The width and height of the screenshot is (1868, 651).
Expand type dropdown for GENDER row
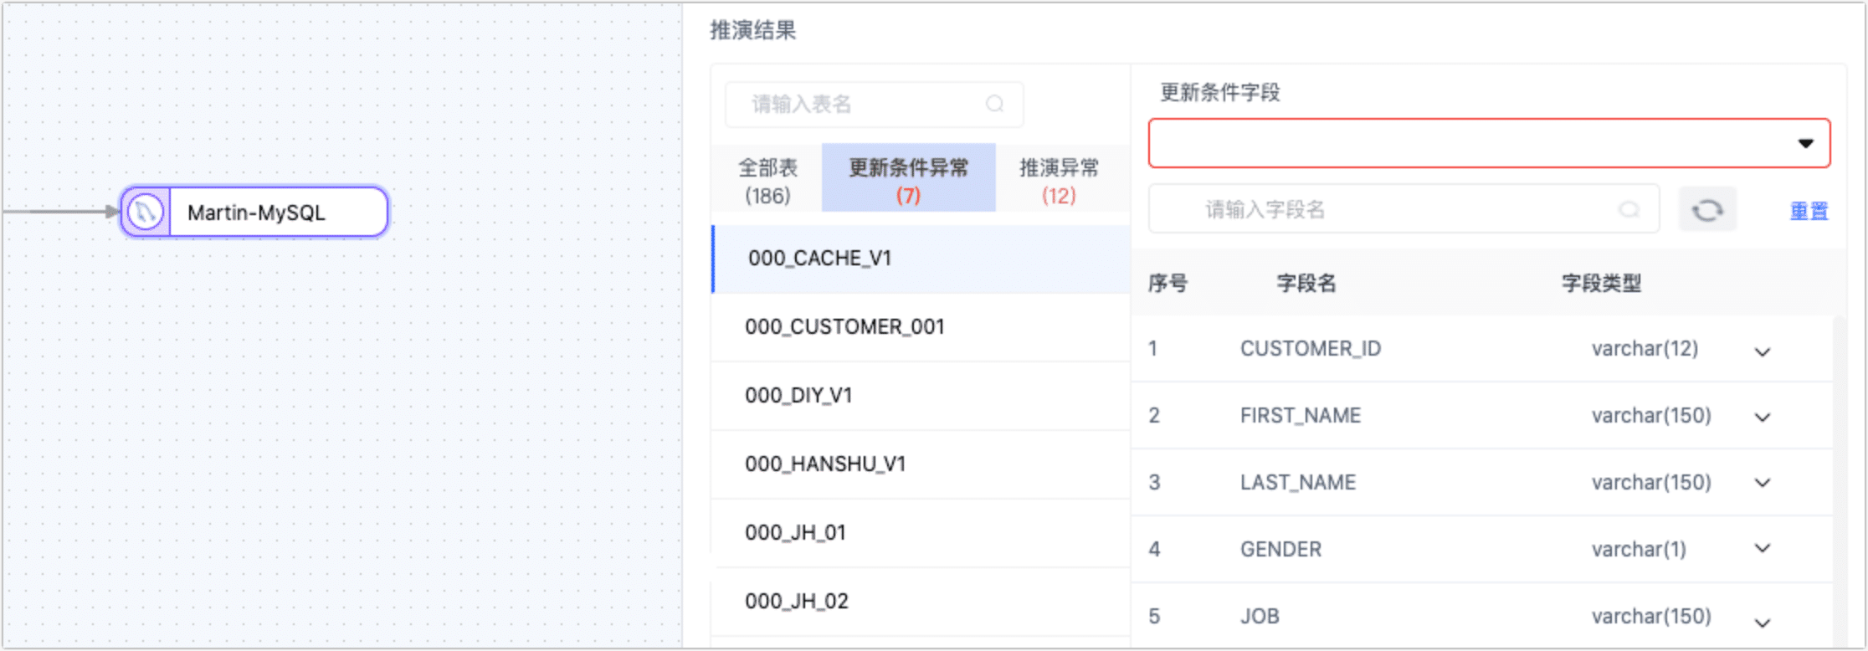pos(1763,549)
